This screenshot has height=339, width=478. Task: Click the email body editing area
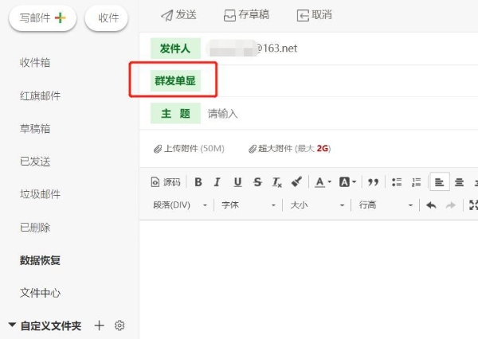tap(309, 279)
